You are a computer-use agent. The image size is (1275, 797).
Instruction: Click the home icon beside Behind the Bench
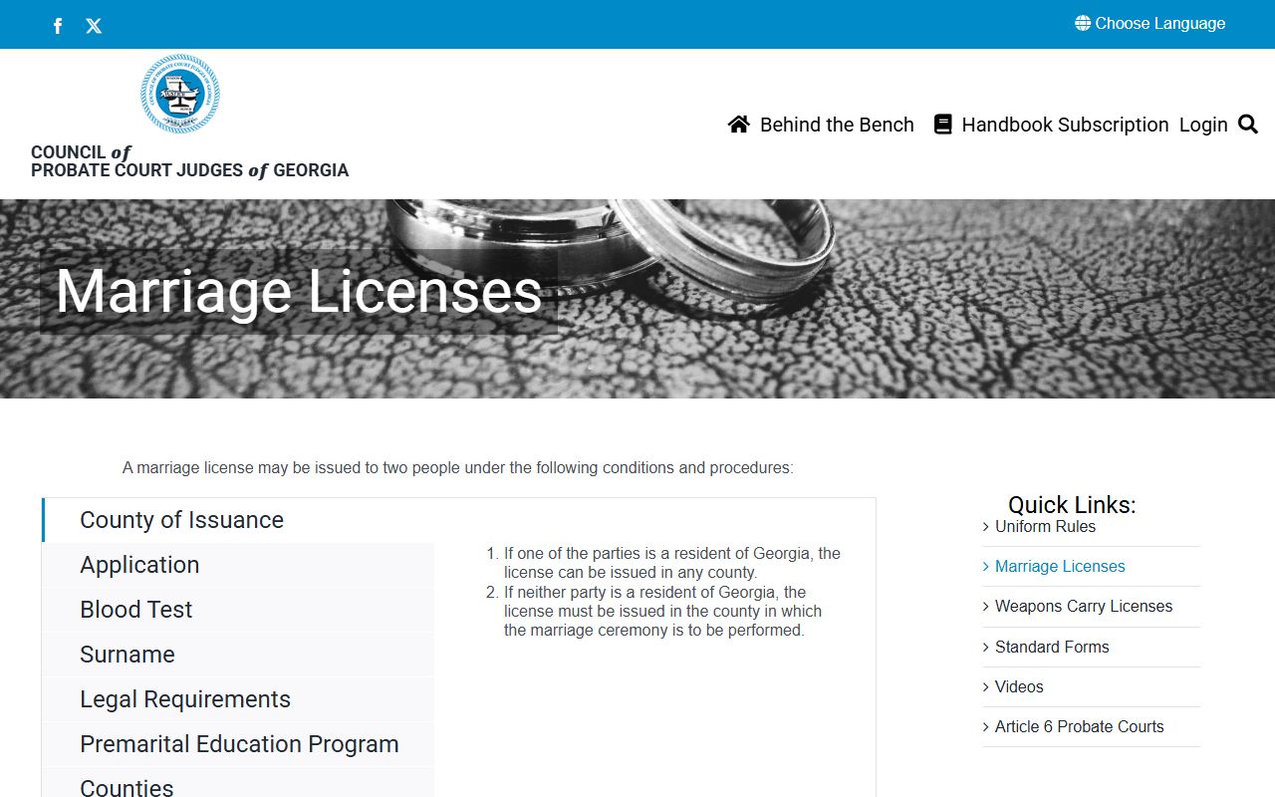739,125
